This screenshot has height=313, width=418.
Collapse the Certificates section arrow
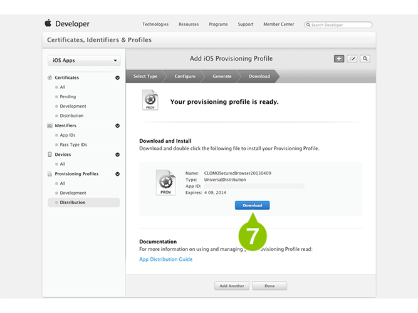coord(117,78)
